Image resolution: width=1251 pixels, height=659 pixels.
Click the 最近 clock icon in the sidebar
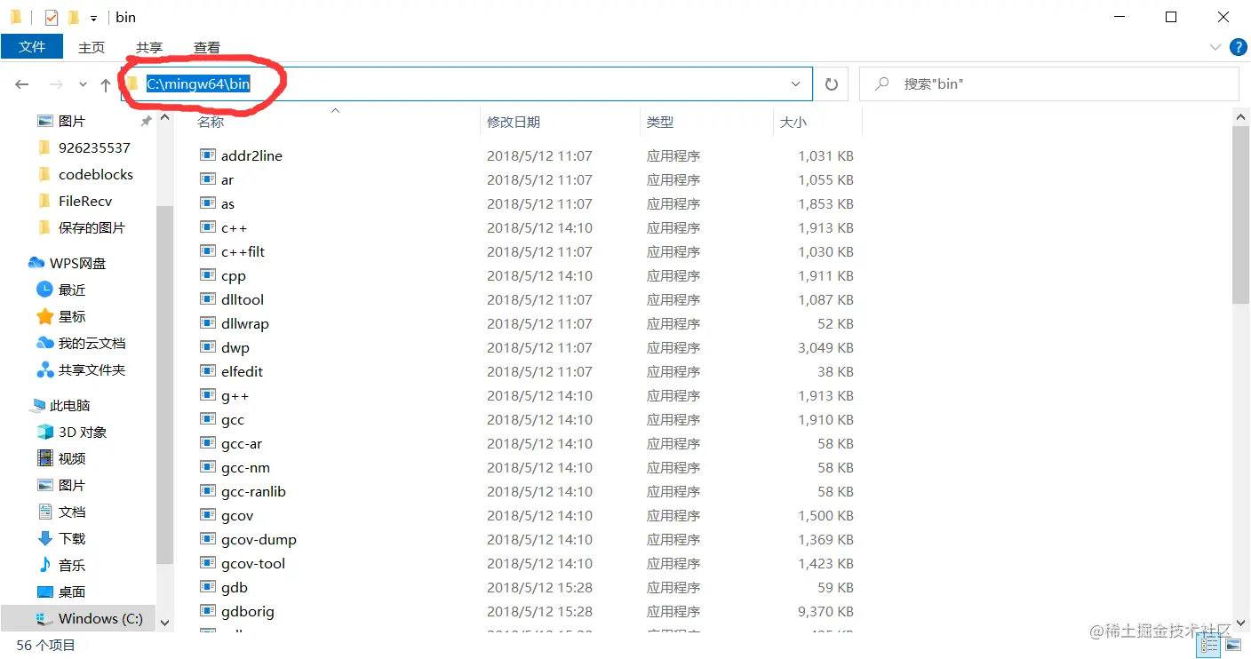click(x=44, y=290)
